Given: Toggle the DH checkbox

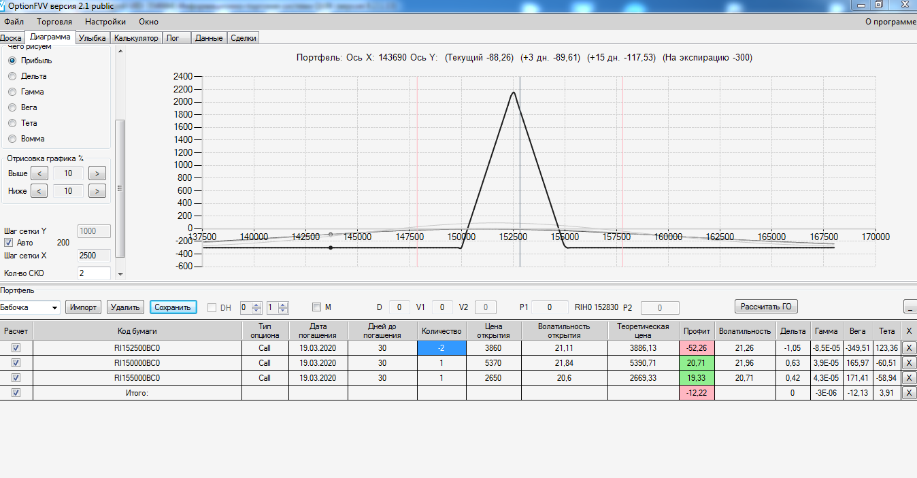Looking at the screenshot, I should pyautogui.click(x=212, y=307).
